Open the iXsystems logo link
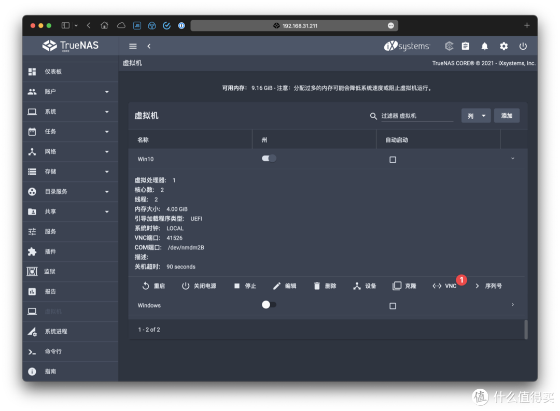 pyautogui.click(x=407, y=46)
